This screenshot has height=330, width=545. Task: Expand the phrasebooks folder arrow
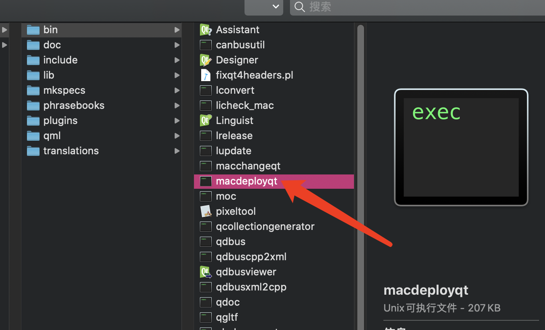coord(177,106)
